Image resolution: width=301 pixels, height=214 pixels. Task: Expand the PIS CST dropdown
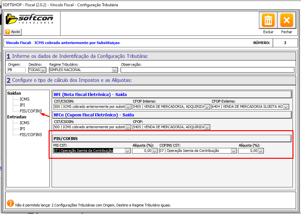coord(127,151)
